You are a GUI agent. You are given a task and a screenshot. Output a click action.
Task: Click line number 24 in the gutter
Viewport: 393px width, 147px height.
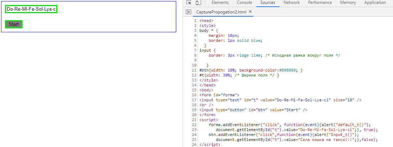click(x=194, y=135)
